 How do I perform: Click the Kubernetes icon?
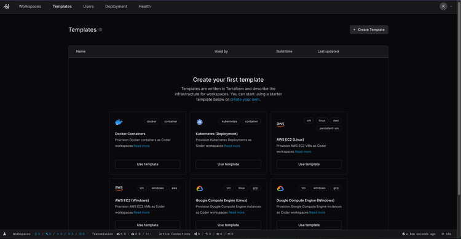tap(200, 122)
